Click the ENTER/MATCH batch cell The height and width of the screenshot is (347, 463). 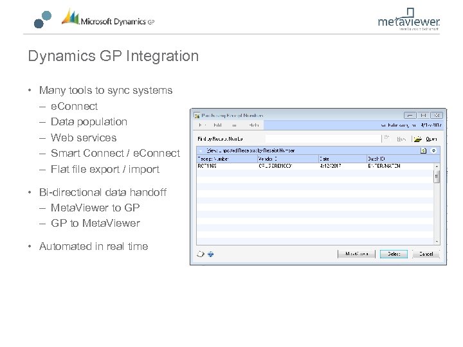pos(384,166)
